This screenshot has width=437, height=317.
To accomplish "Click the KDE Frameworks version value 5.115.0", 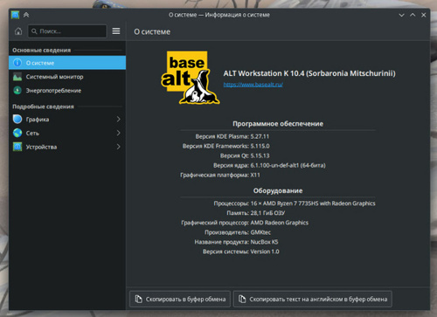I will click(x=260, y=146).
